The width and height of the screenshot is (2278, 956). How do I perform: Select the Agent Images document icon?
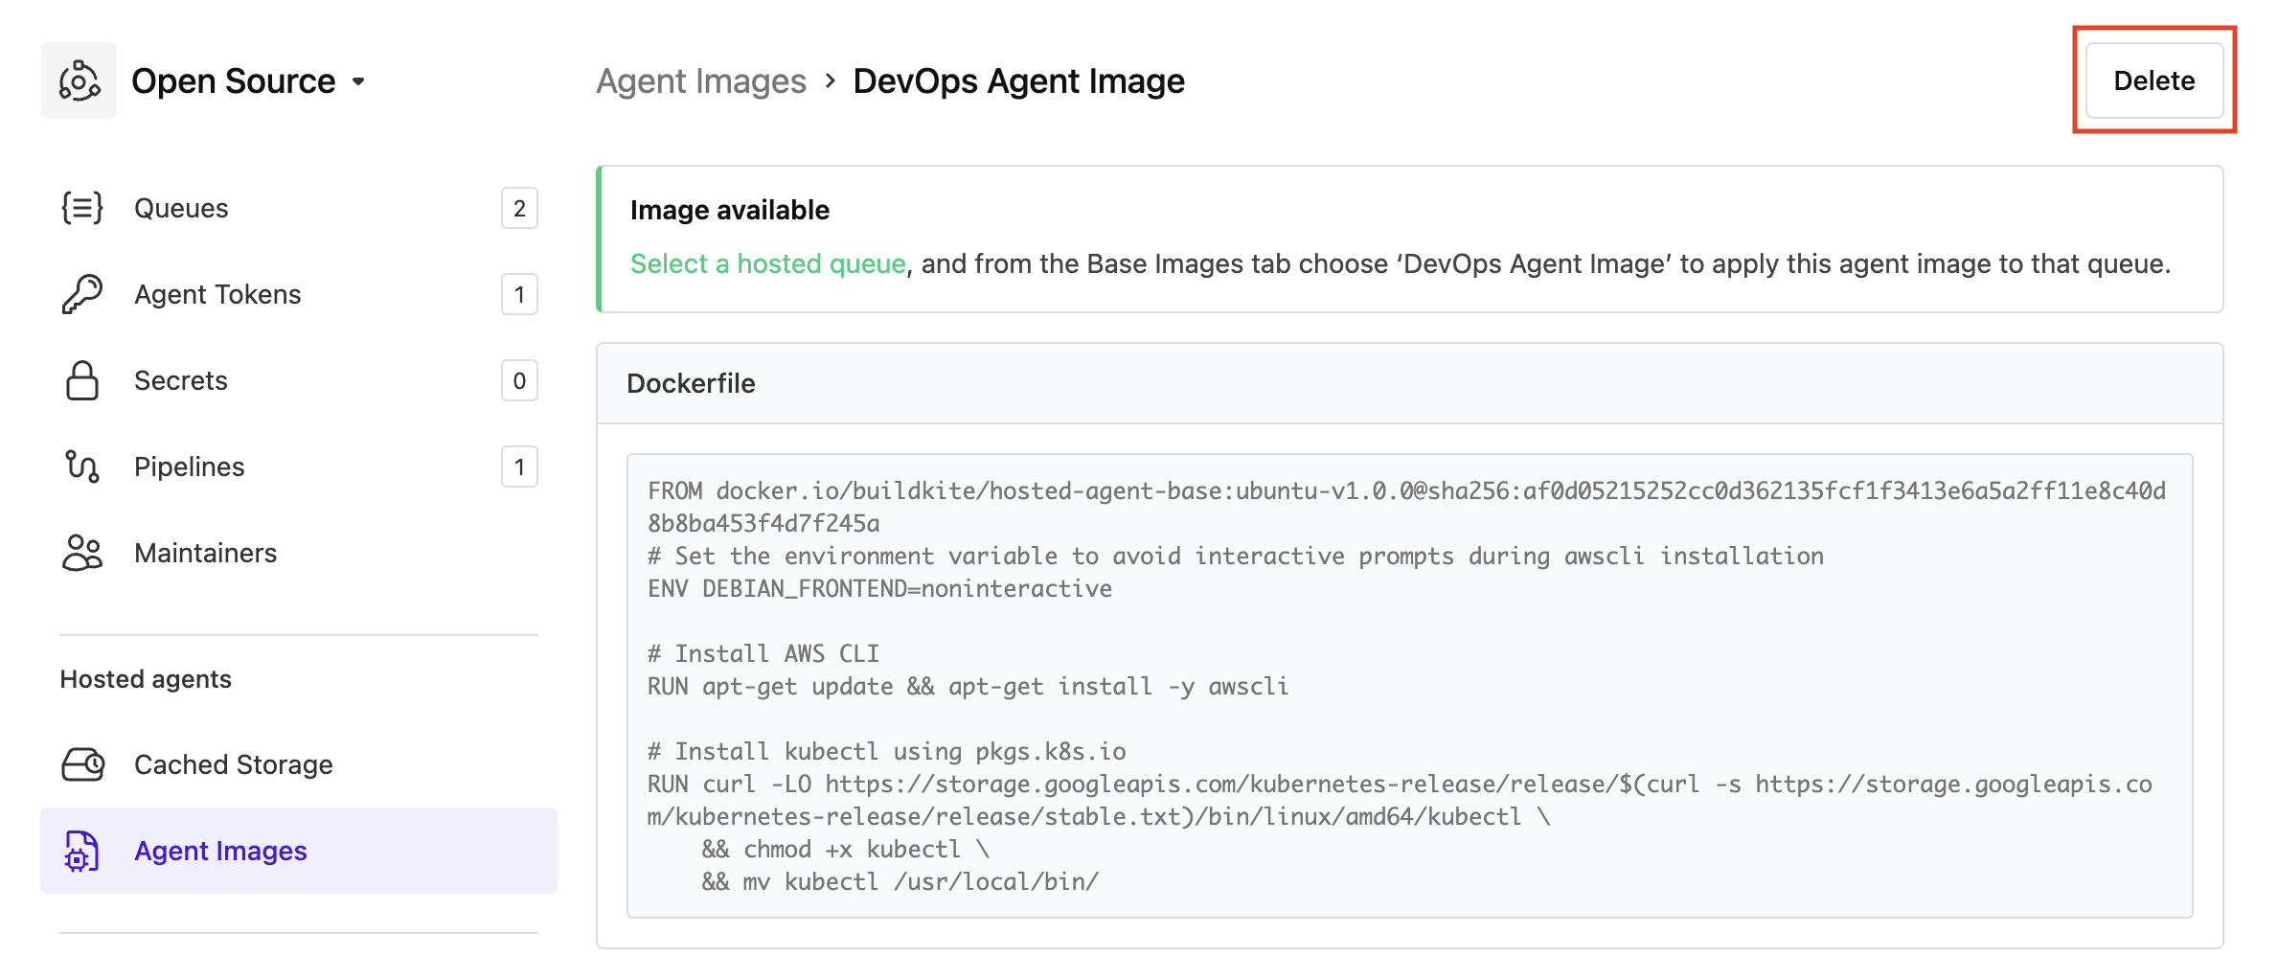click(81, 851)
